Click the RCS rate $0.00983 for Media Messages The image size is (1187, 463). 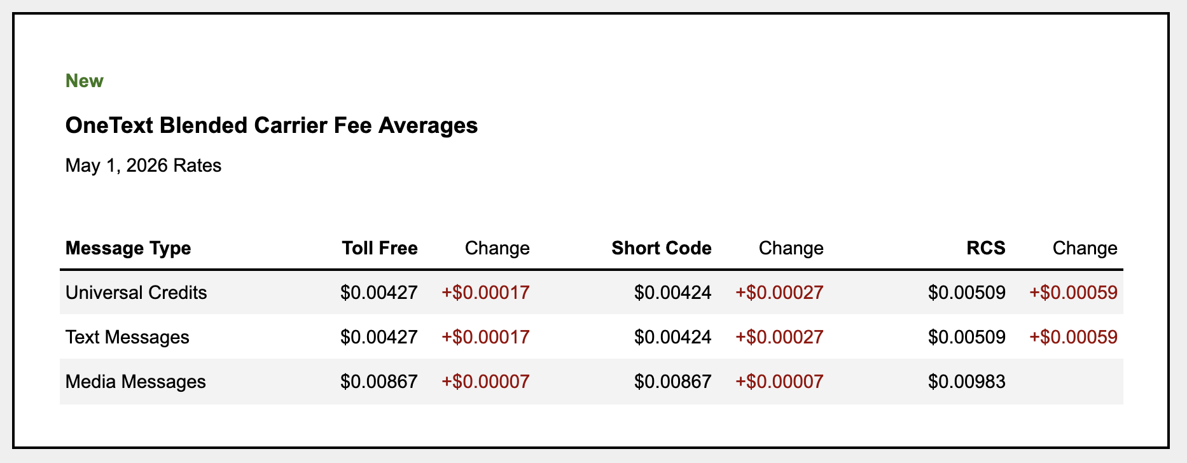coord(967,382)
